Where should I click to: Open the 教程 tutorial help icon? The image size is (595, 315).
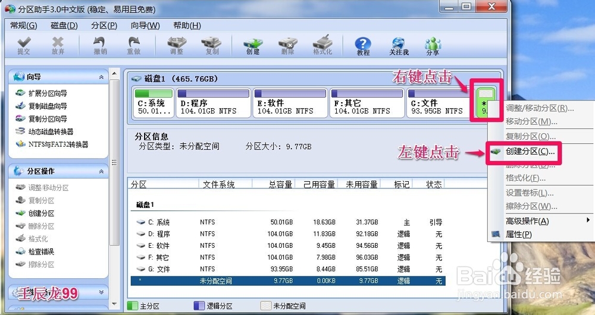tap(363, 46)
